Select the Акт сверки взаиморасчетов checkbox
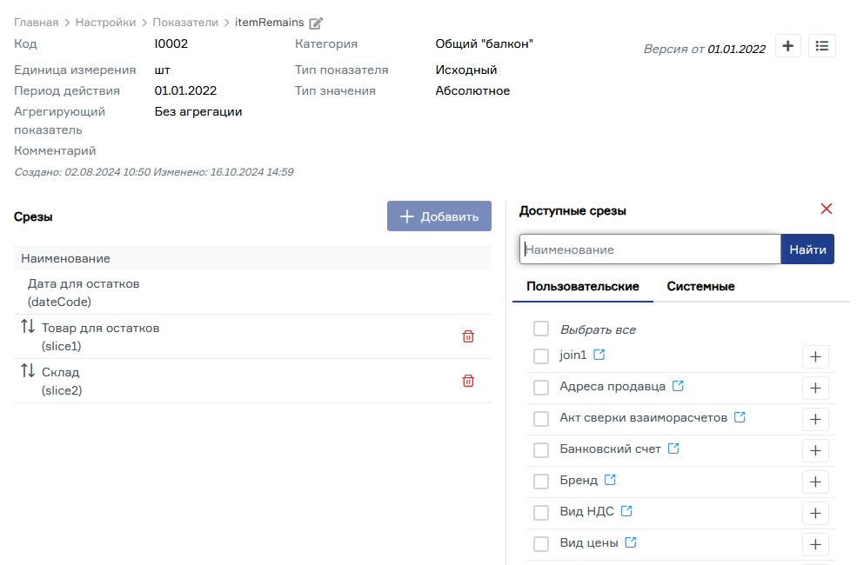Image resolution: width=857 pixels, height=565 pixels. click(541, 419)
